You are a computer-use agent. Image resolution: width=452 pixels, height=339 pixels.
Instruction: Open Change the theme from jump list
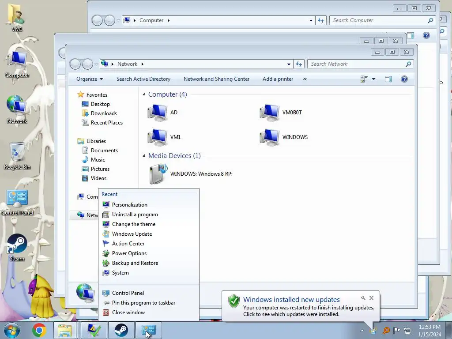click(149, 224)
